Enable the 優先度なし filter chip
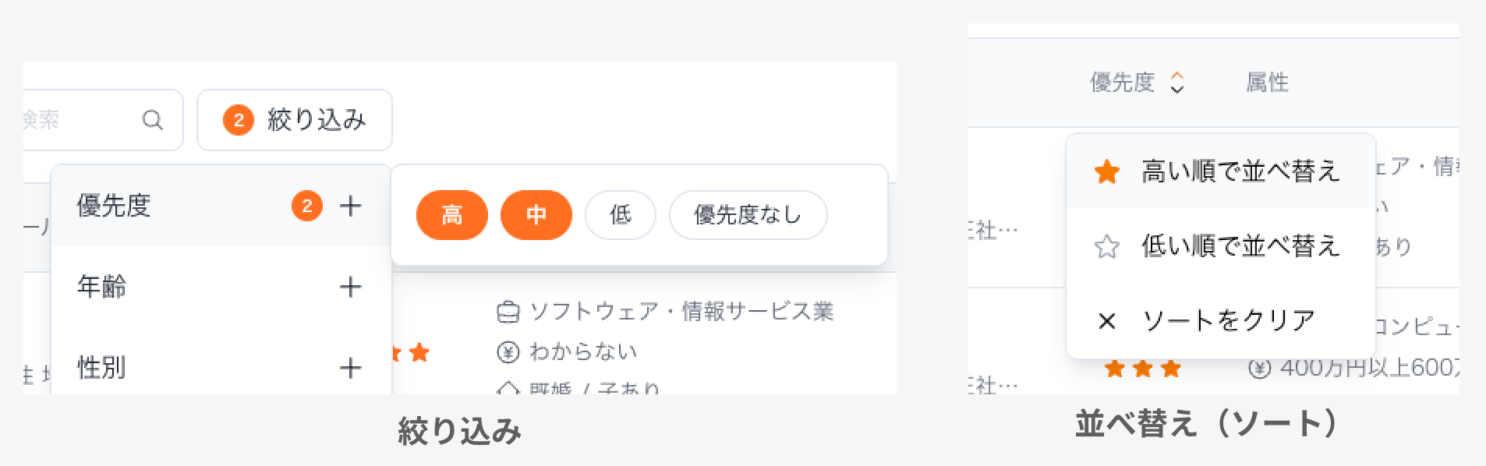The width and height of the screenshot is (1486, 466). coord(748,214)
